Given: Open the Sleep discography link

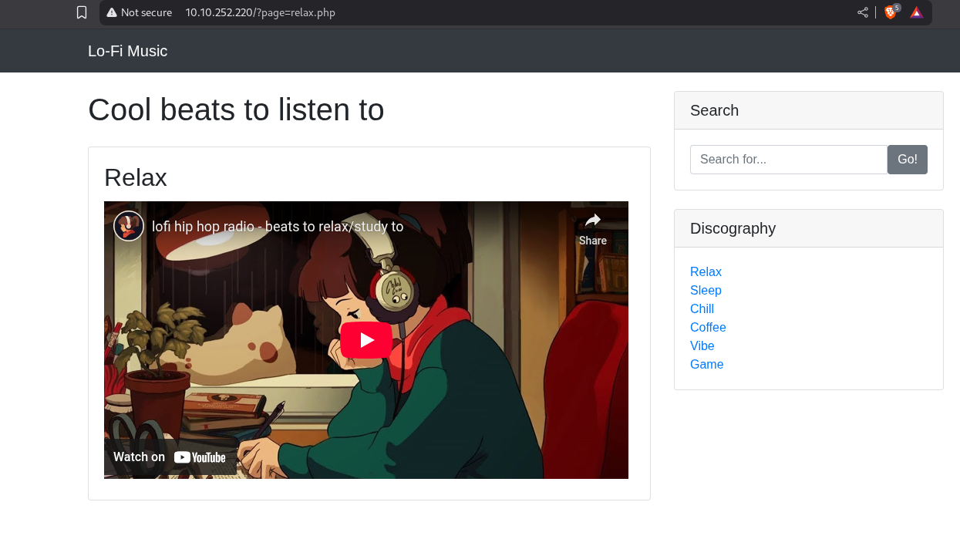Looking at the screenshot, I should [x=706, y=290].
